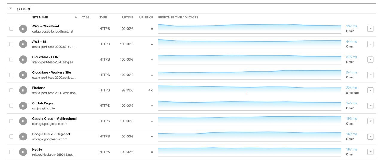This screenshot has width=383, height=164.
Task: Click the pause icon for Cloudflare - CDN
Action: click(x=23, y=59)
